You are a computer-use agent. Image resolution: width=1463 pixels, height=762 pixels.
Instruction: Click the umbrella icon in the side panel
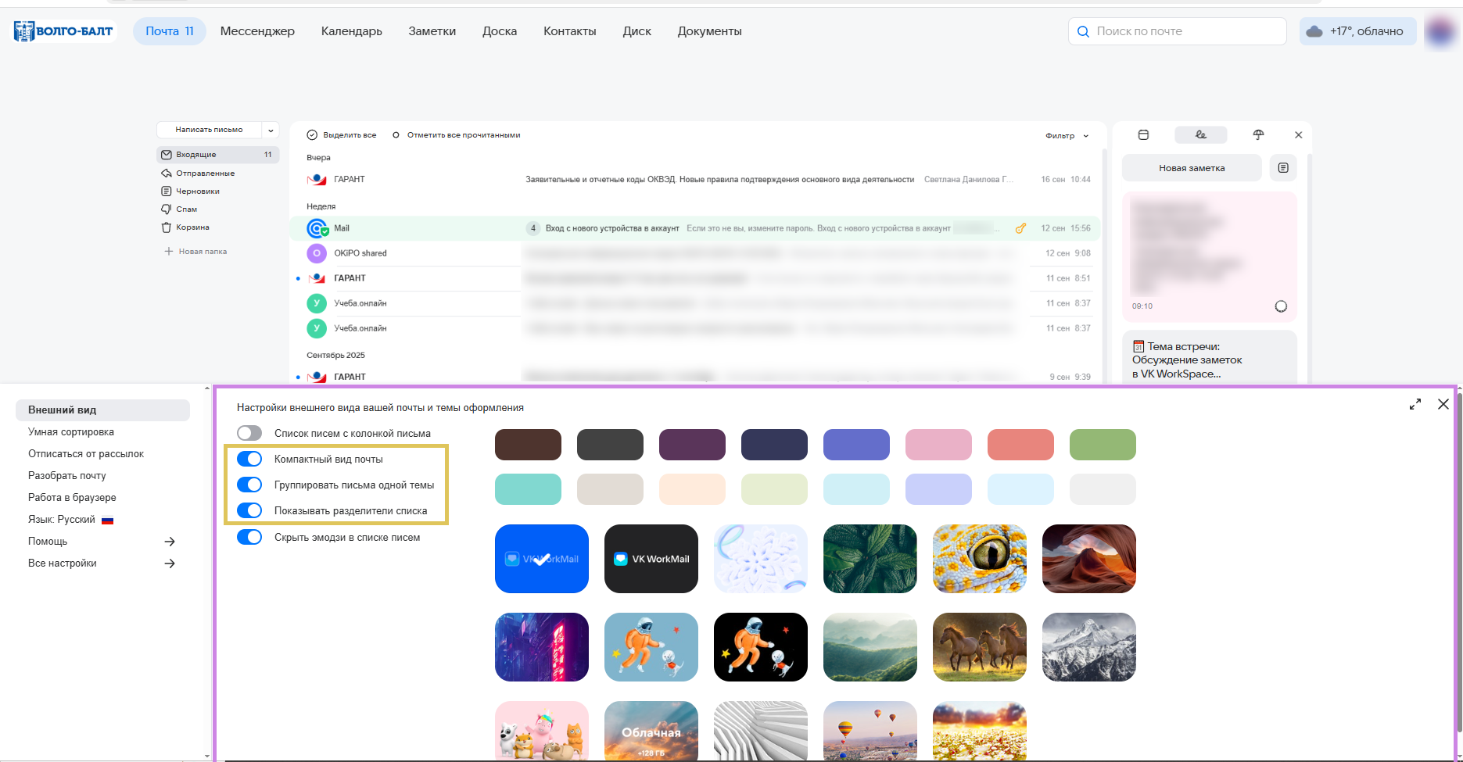point(1258,135)
